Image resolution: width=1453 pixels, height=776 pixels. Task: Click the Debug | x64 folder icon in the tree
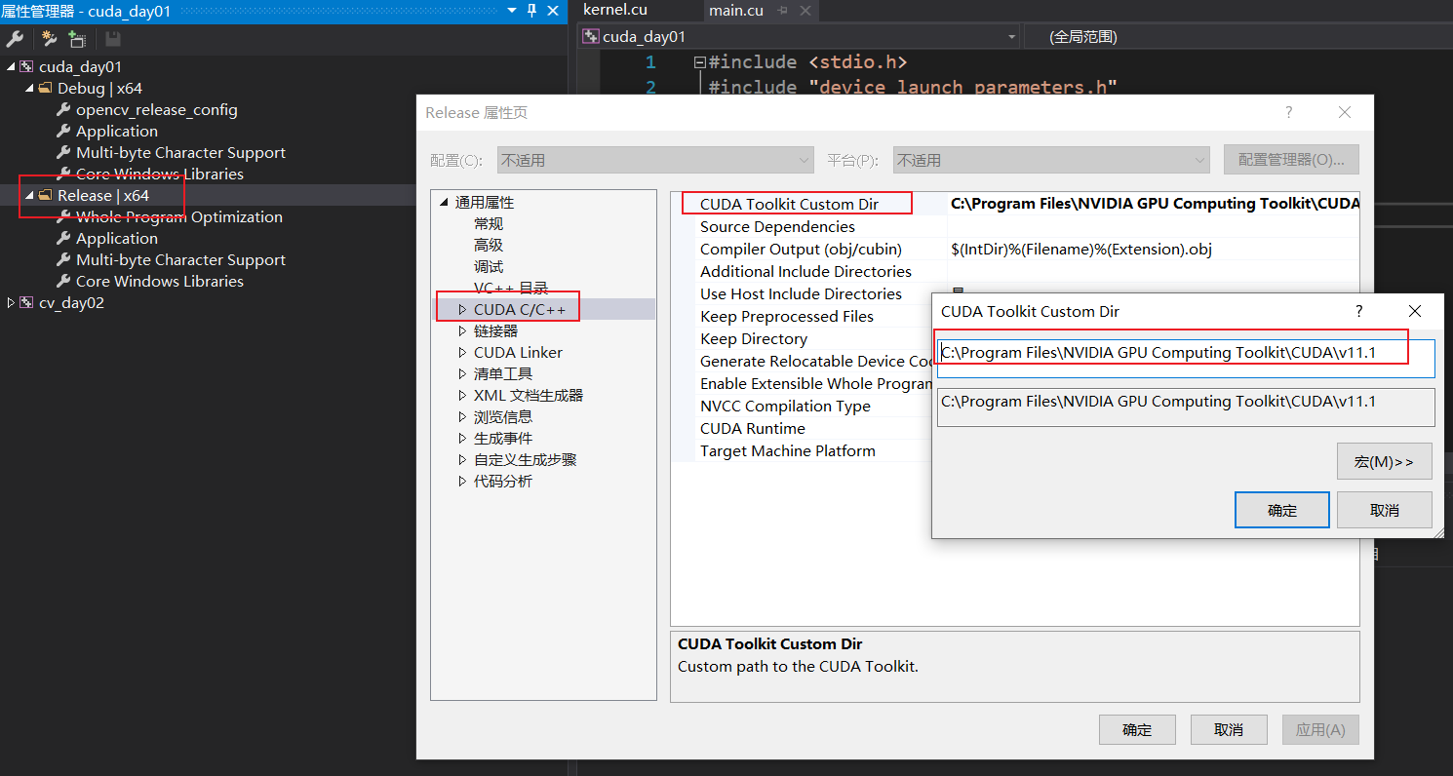tap(44, 88)
